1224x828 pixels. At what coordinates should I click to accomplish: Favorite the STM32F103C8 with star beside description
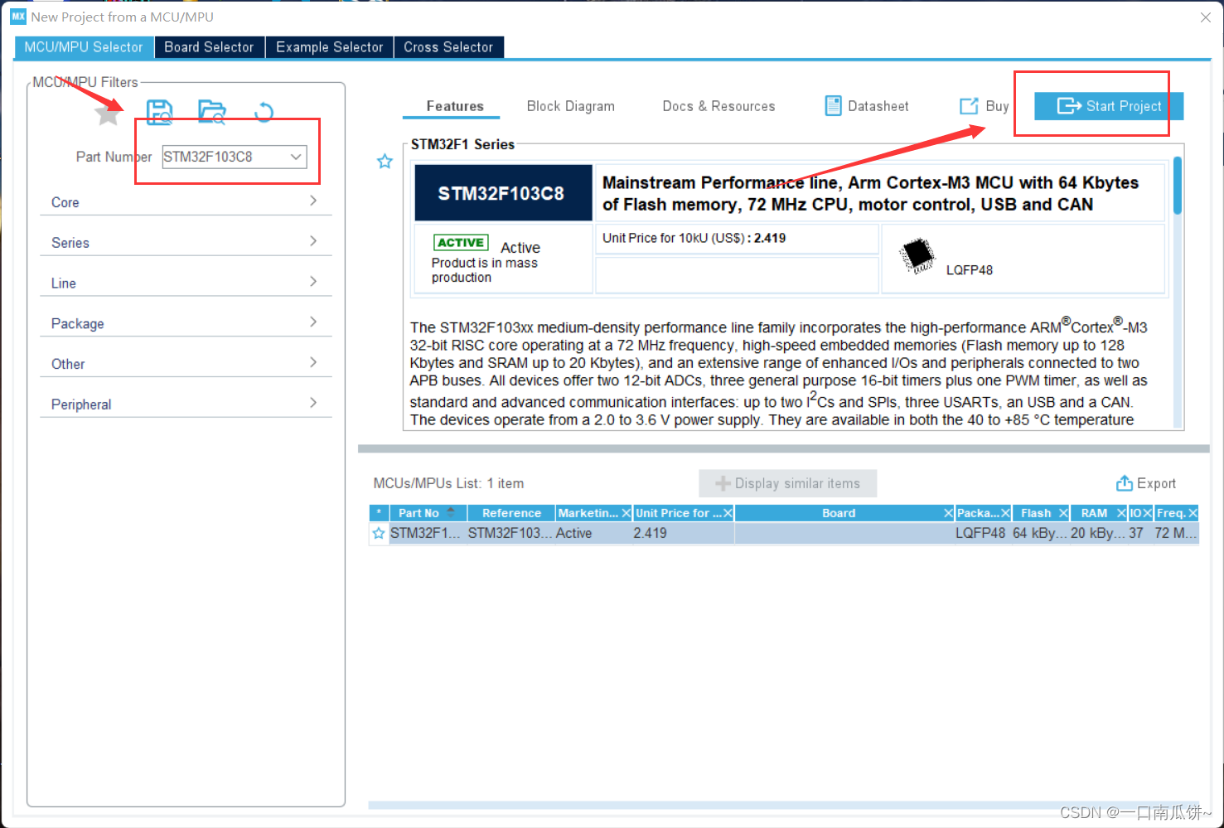point(385,162)
